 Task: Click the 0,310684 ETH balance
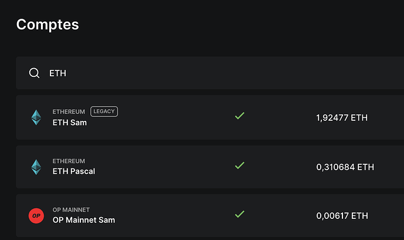click(x=345, y=167)
